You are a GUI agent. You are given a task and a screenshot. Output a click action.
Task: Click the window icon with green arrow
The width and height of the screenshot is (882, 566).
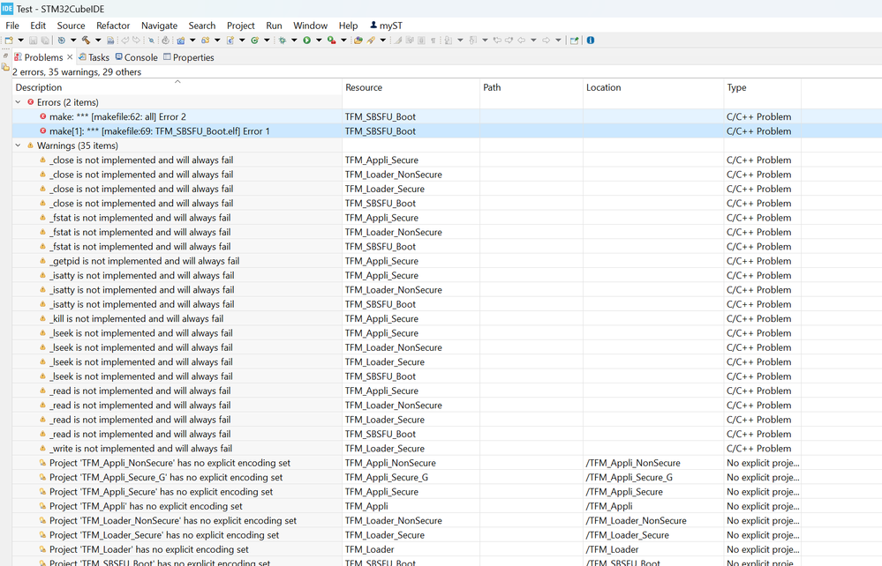tap(574, 41)
